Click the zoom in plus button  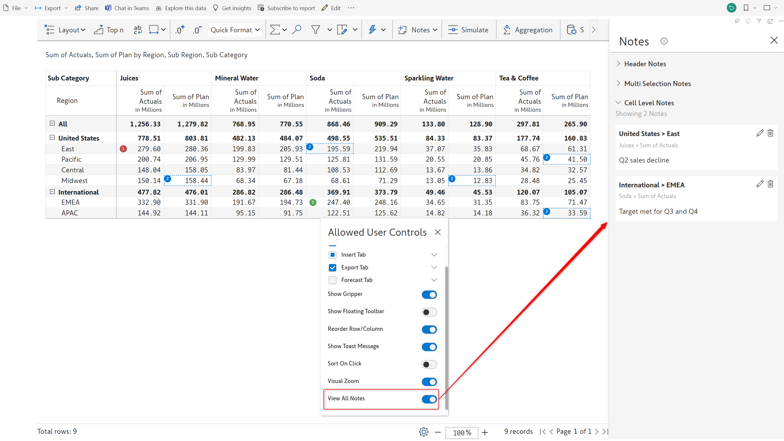click(485, 432)
